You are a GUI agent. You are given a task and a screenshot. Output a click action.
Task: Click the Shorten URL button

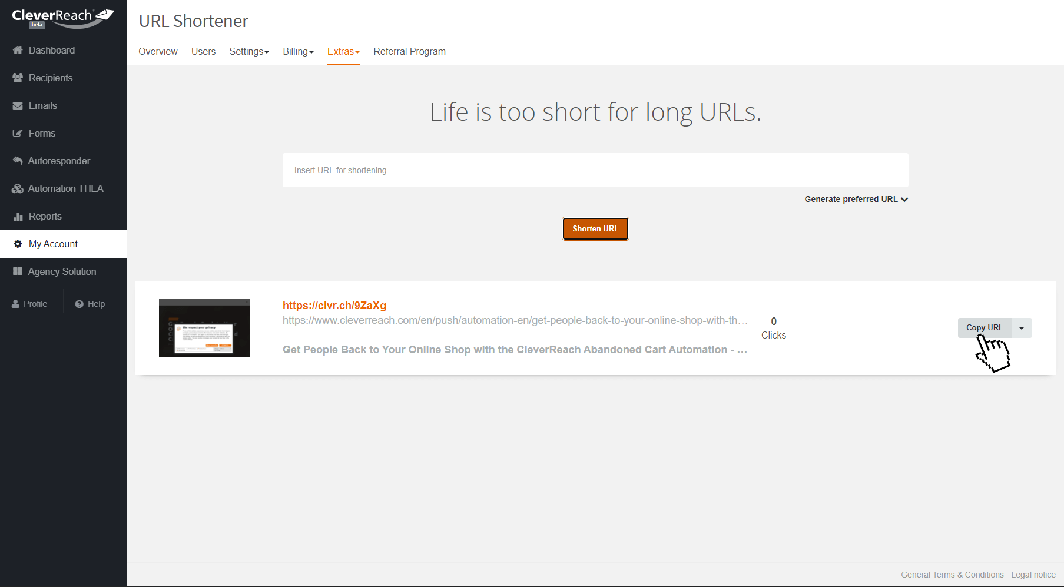(595, 228)
